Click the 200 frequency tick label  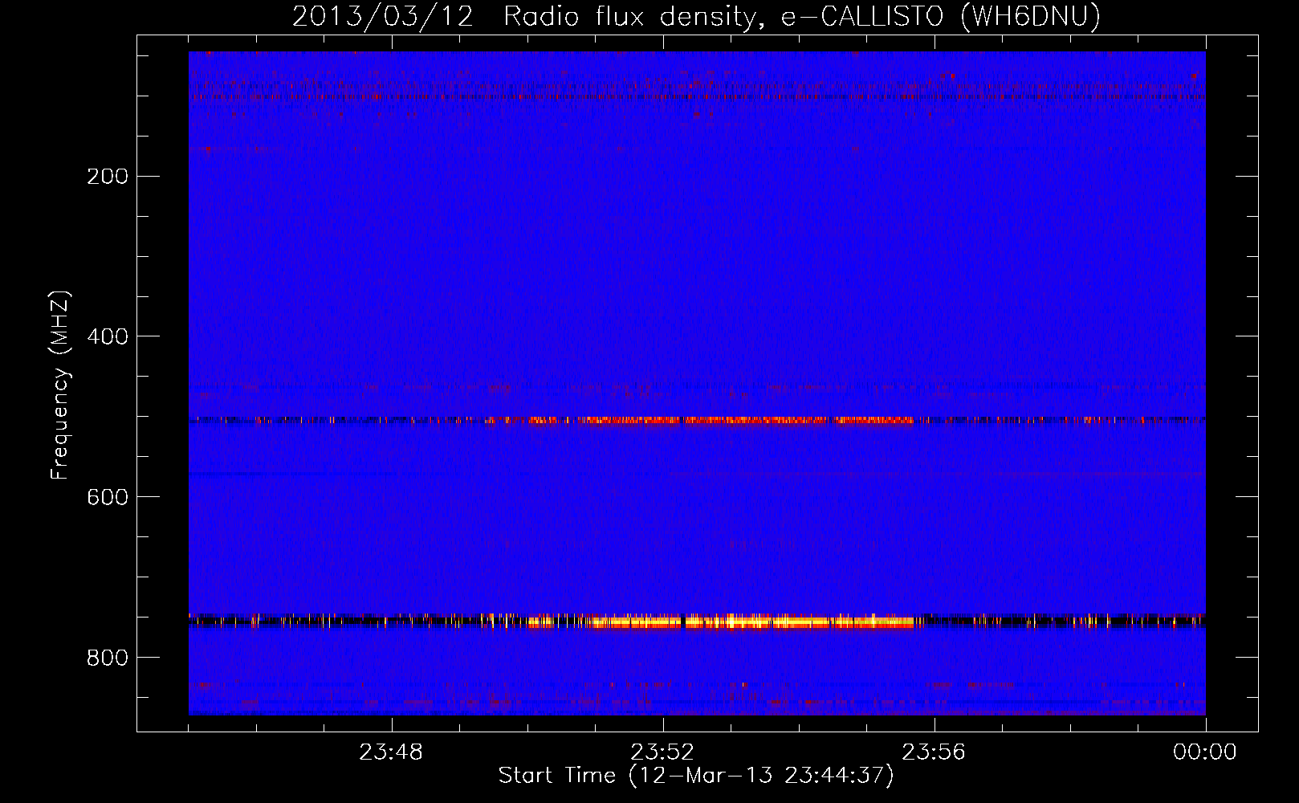coord(108,177)
